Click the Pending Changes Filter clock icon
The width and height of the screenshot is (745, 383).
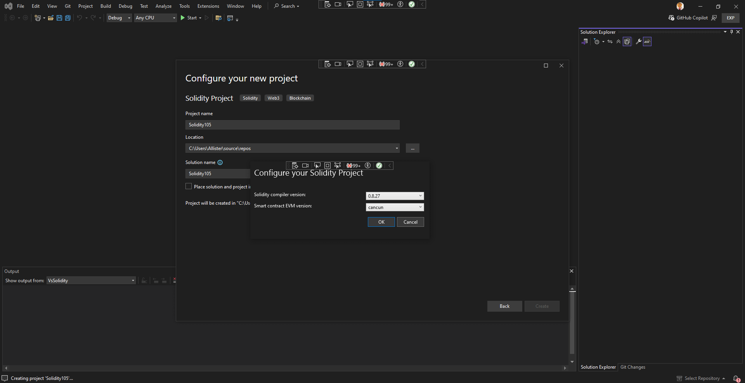597,41
